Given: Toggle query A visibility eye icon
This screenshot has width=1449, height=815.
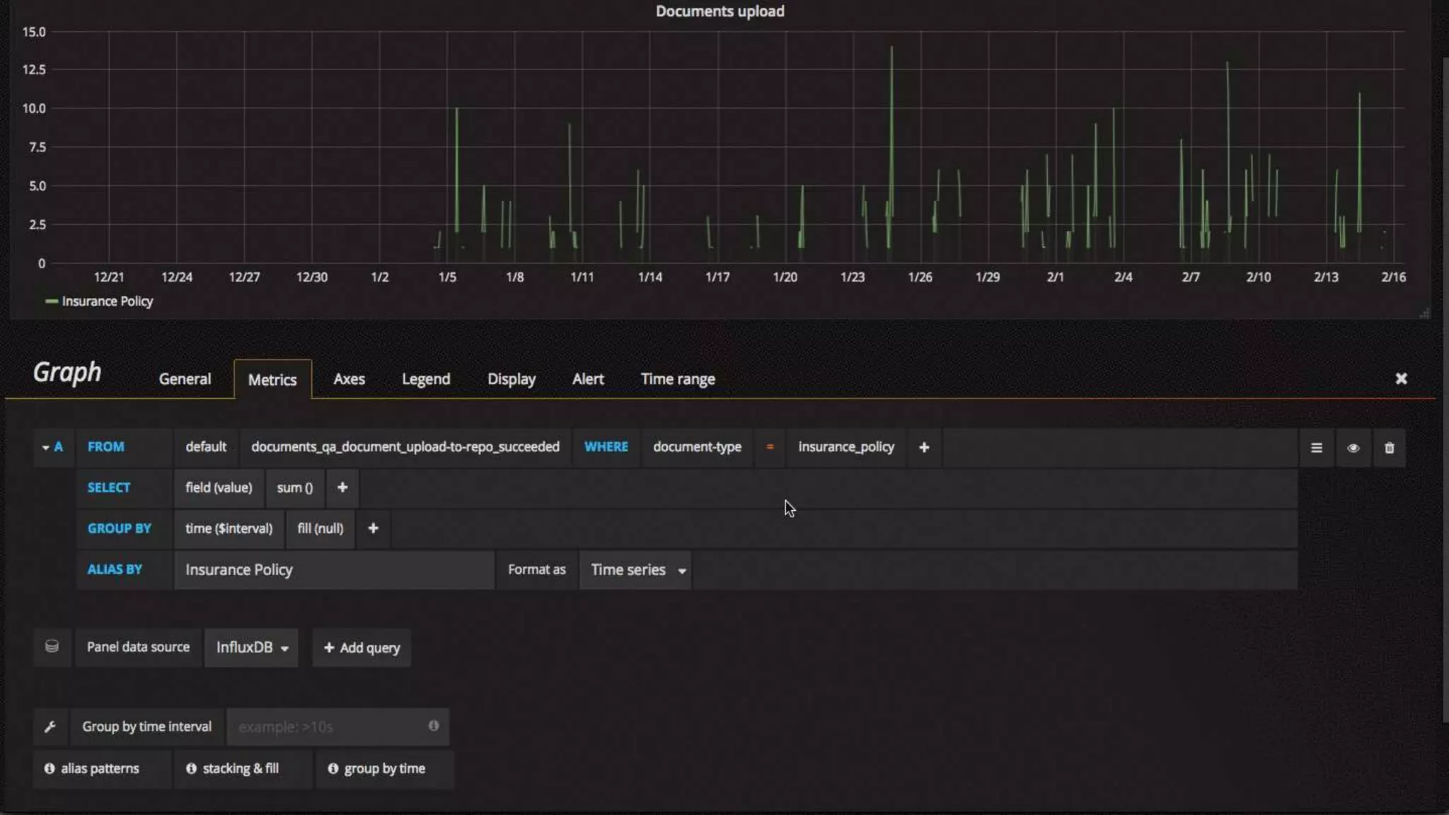Looking at the screenshot, I should click(x=1353, y=448).
